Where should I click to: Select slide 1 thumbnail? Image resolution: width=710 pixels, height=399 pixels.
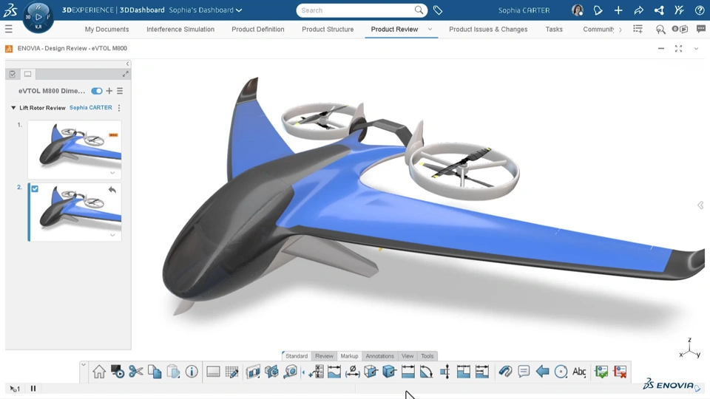click(75, 150)
